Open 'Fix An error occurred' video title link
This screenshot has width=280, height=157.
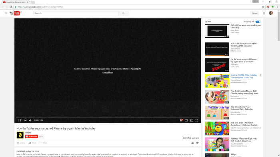pos(243,60)
